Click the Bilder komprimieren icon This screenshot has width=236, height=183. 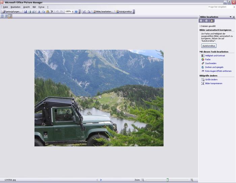point(203,83)
